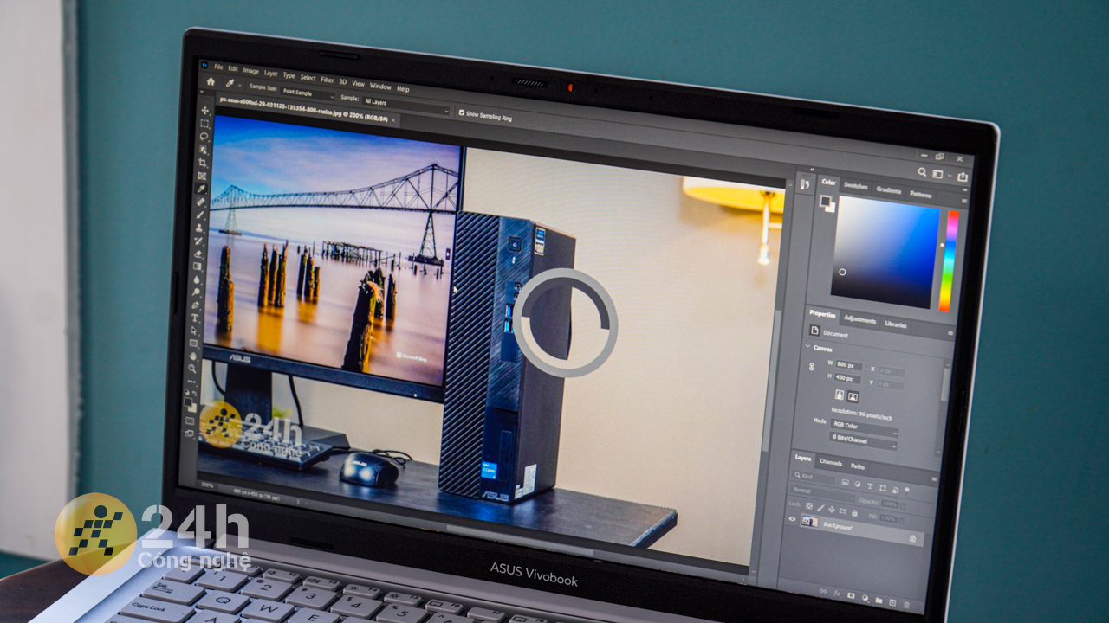Open the Help menu
This screenshot has height=623, width=1109.
[x=403, y=88]
